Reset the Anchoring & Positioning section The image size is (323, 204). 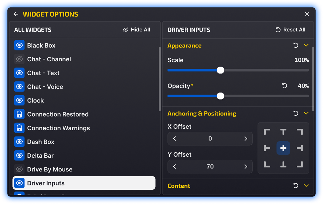click(x=296, y=113)
